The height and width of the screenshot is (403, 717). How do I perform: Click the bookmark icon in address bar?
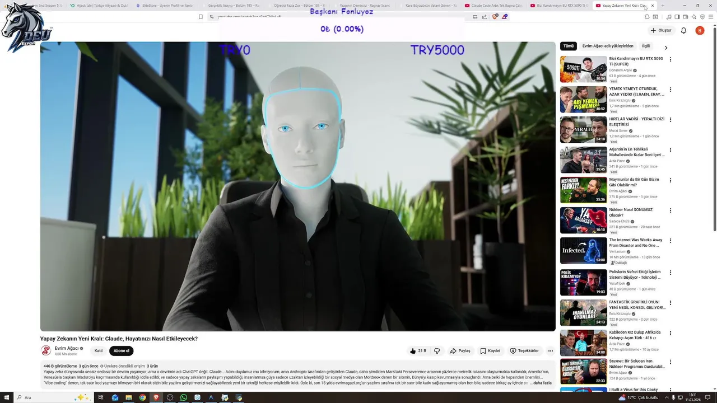[201, 17]
